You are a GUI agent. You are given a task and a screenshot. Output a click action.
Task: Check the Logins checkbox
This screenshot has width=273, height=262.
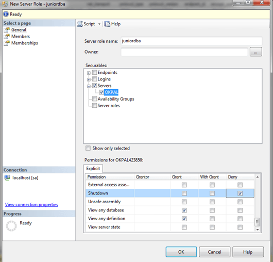(x=95, y=79)
